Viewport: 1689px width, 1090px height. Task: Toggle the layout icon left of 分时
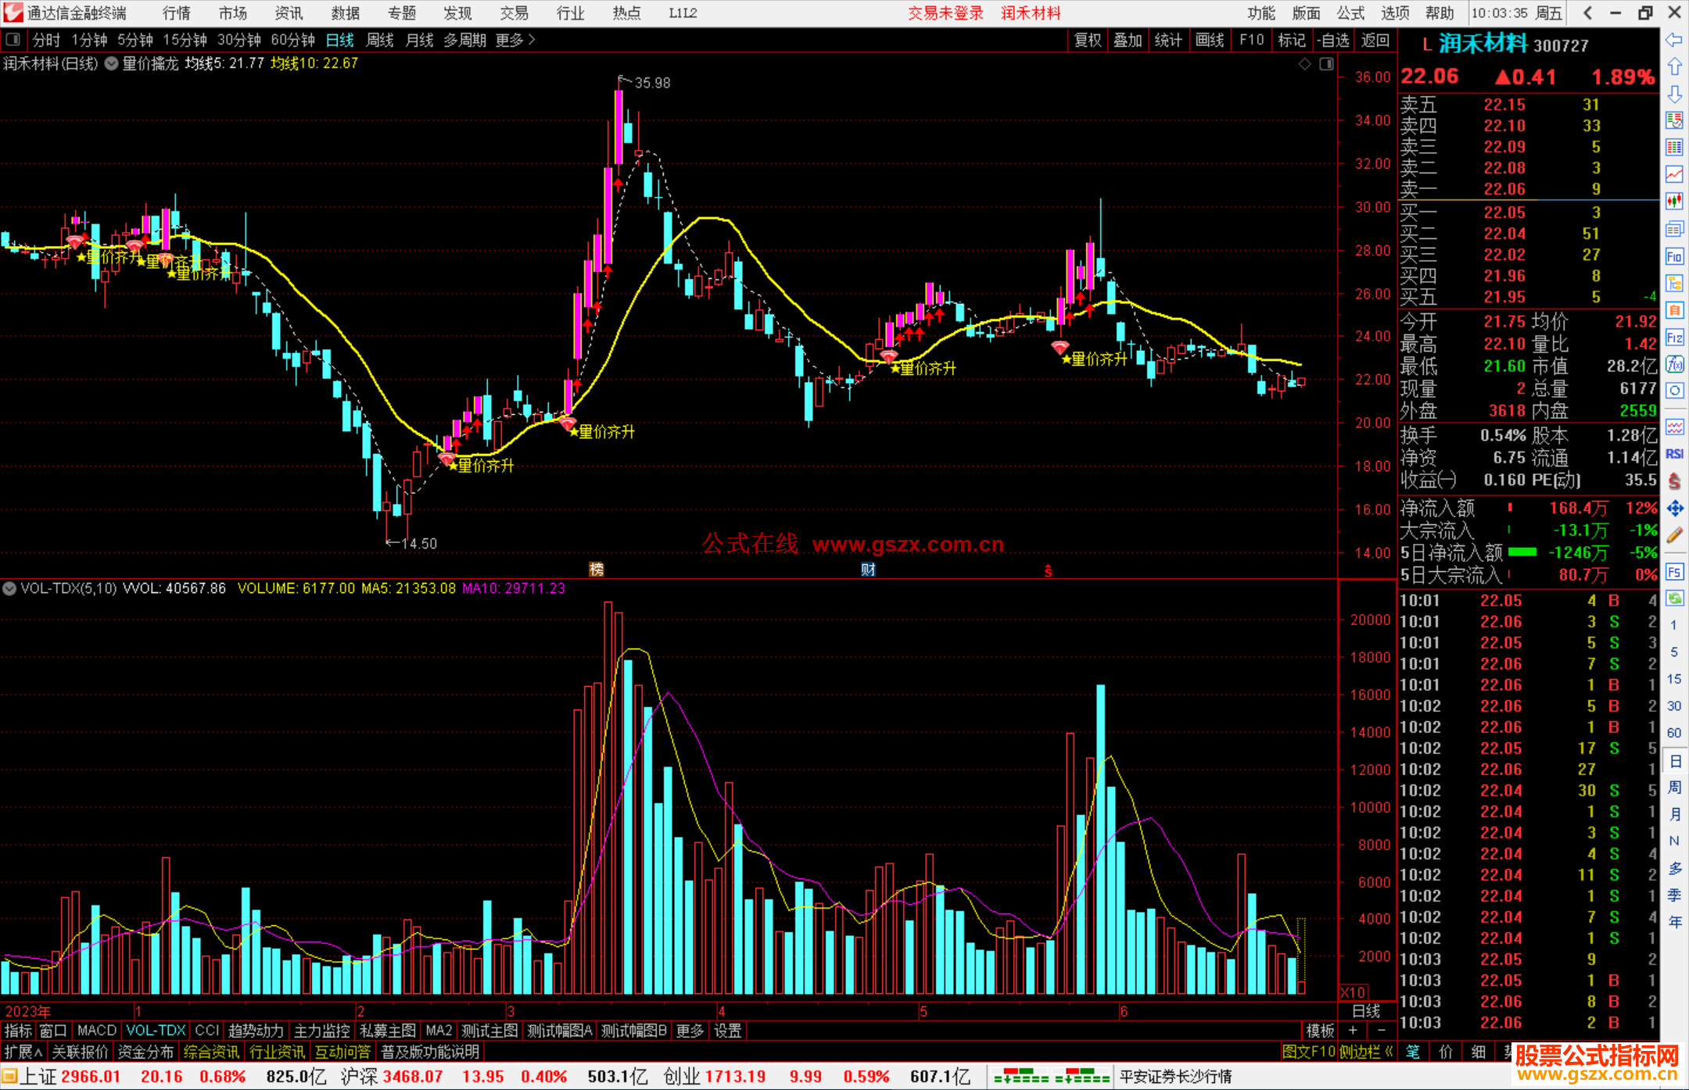pos(13,40)
